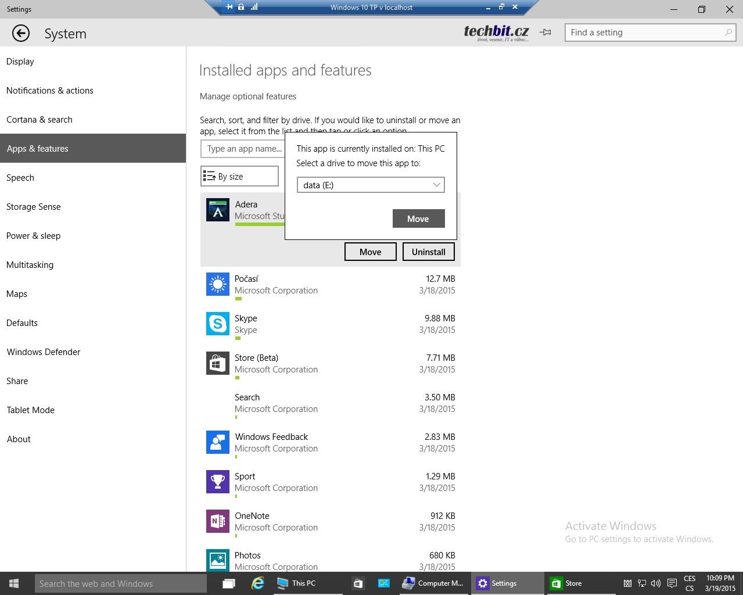
Task: Click the back arrow next to System
Action: (x=21, y=33)
